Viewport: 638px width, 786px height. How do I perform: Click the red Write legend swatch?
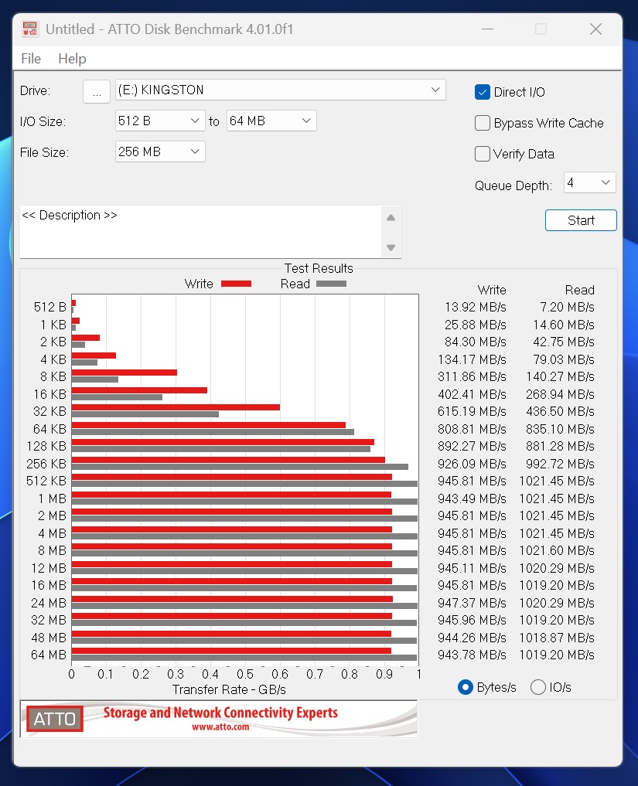coord(236,284)
